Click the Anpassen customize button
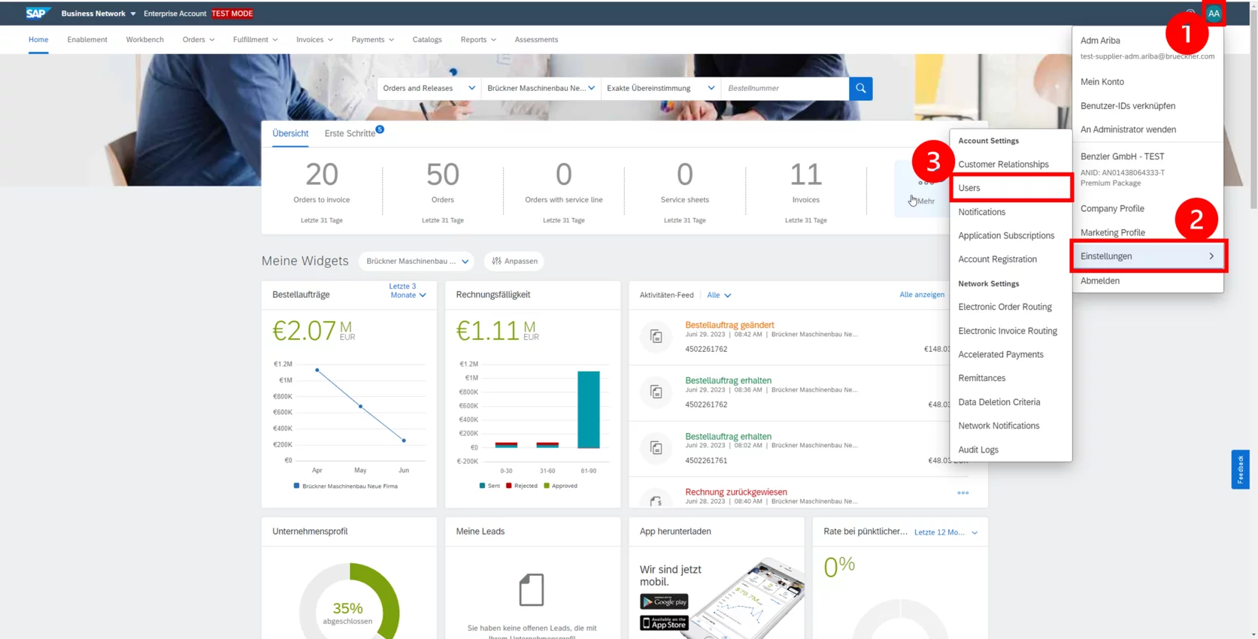 [515, 261]
